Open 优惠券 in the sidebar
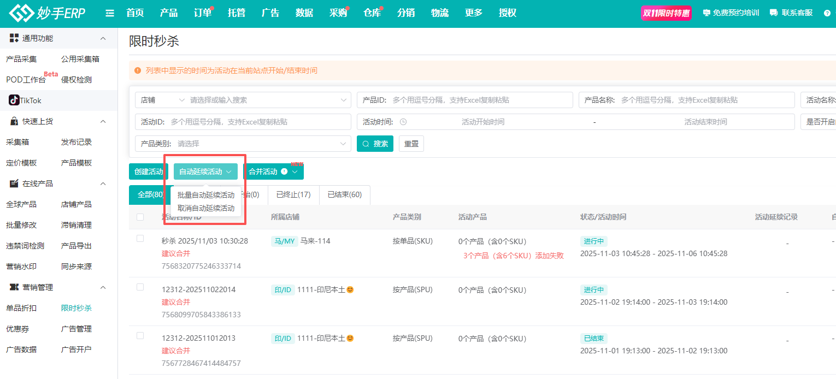 tap(17, 329)
